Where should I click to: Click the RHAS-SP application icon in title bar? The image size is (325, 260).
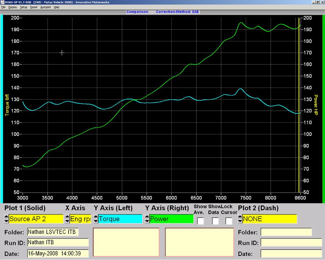(x=2, y=2)
